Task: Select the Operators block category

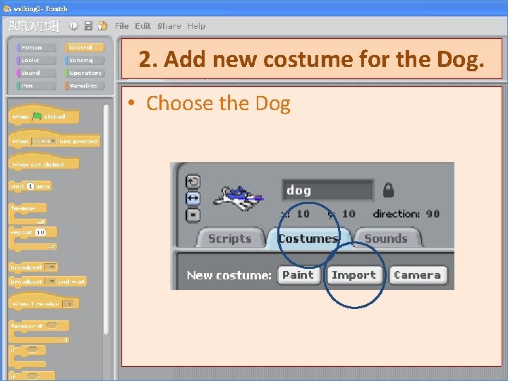Action: tap(85, 73)
